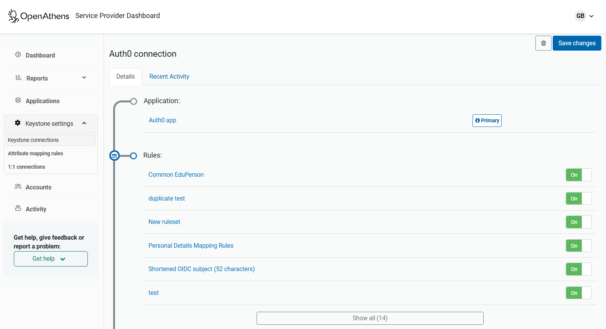The width and height of the screenshot is (606, 329).
Task: Click the Rules list timeline node
Action: [x=114, y=156]
